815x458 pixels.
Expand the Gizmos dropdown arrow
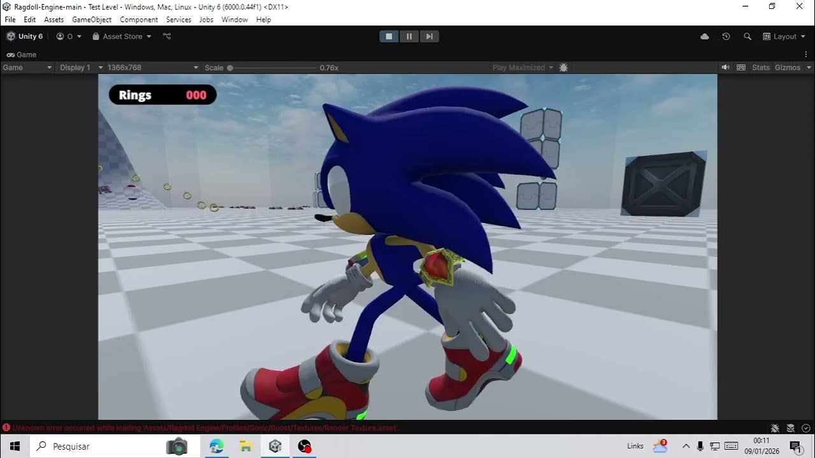pyautogui.click(x=809, y=67)
